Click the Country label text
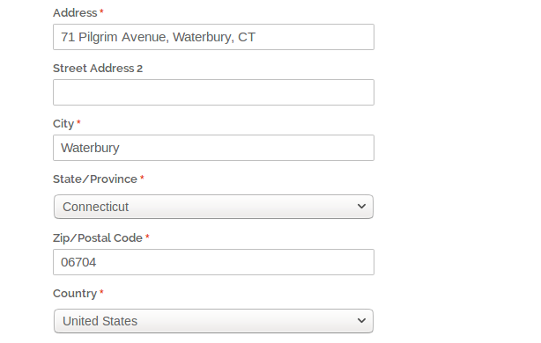 click(x=75, y=294)
